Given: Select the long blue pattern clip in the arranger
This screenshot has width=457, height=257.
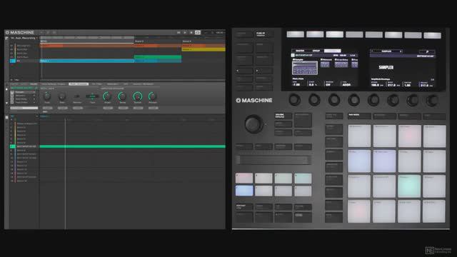Looking at the screenshot, I should pyautogui.click(x=87, y=61).
